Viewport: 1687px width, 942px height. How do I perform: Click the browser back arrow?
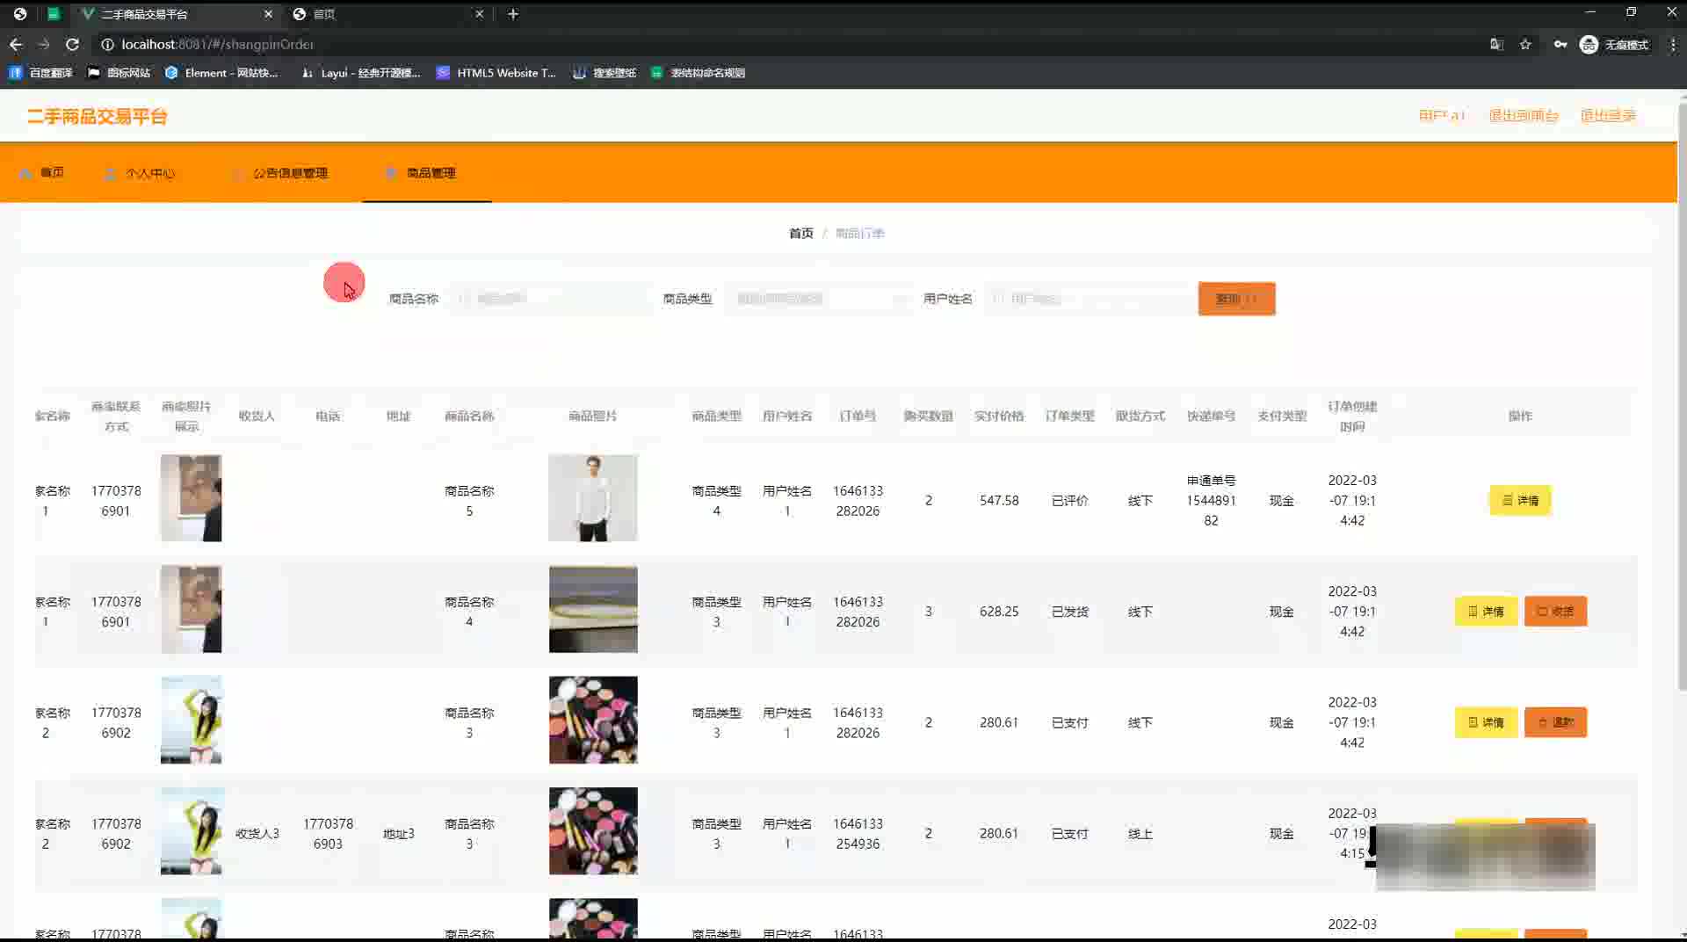tap(16, 44)
